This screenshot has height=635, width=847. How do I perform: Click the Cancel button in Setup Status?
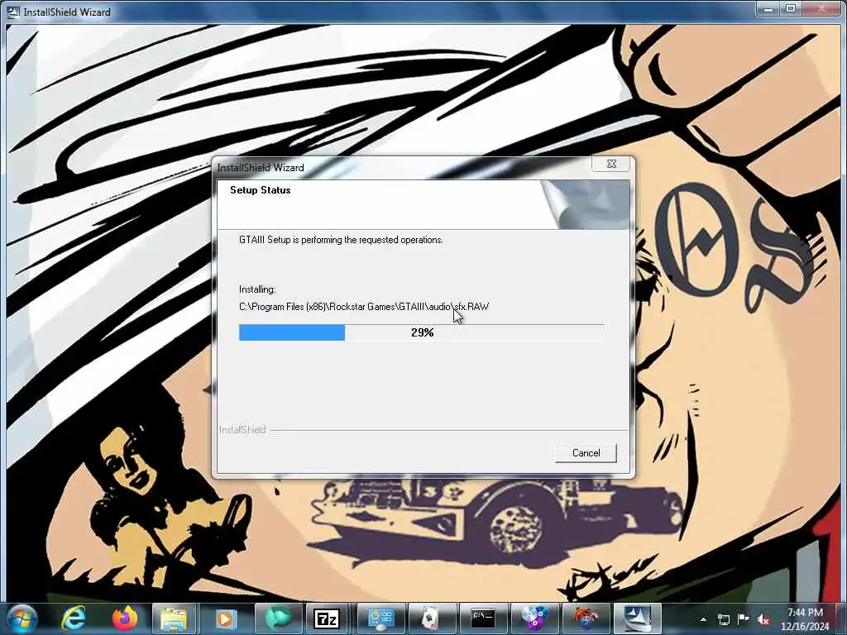point(586,453)
